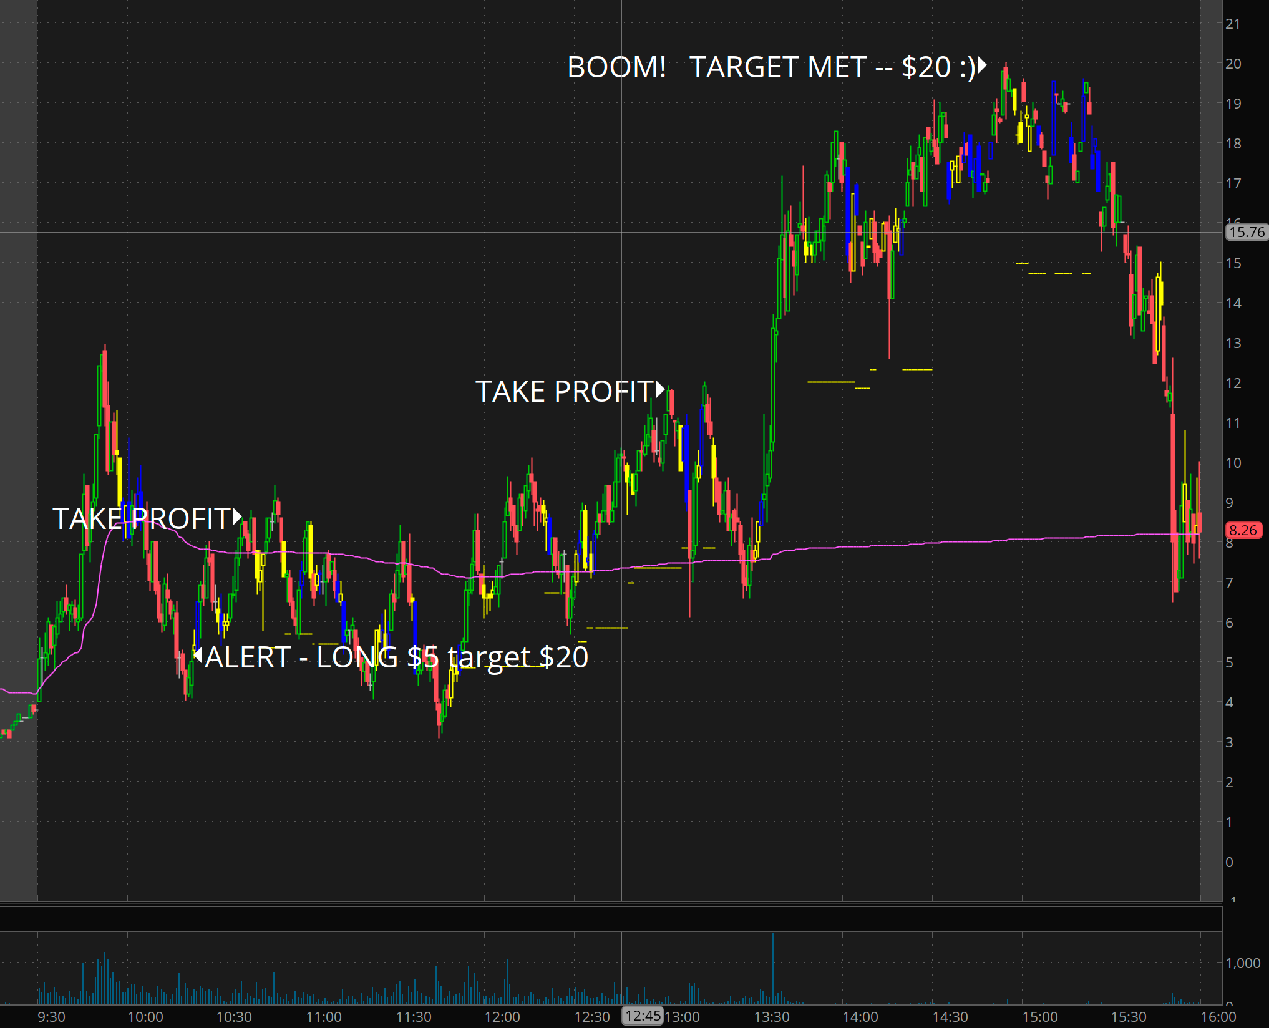This screenshot has height=1028, width=1269.
Task: Click the 11:30 time axis label
Action: (413, 1017)
